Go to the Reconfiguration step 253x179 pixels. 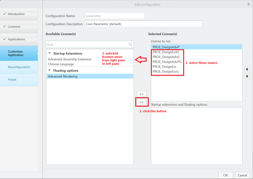[19, 67]
